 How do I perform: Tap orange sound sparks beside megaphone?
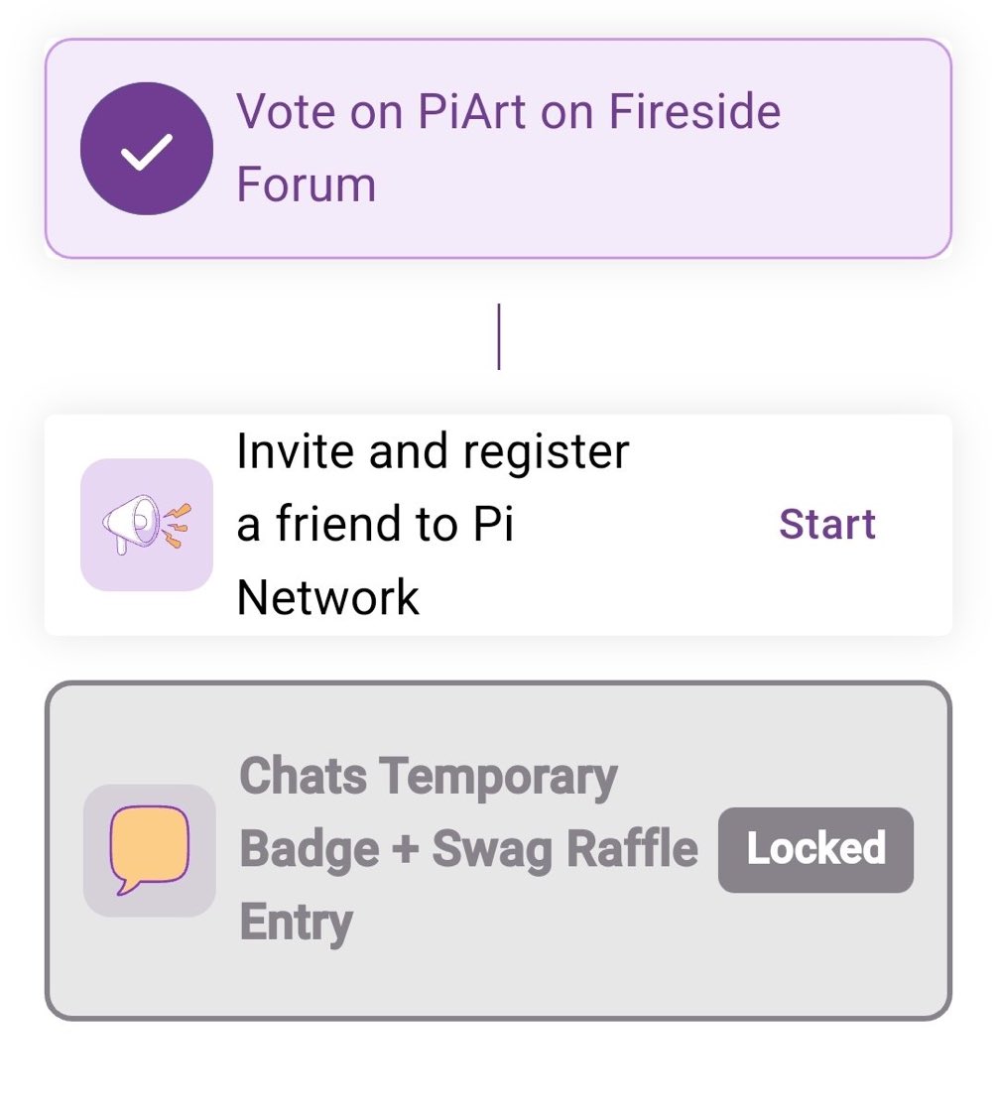pos(177,525)
